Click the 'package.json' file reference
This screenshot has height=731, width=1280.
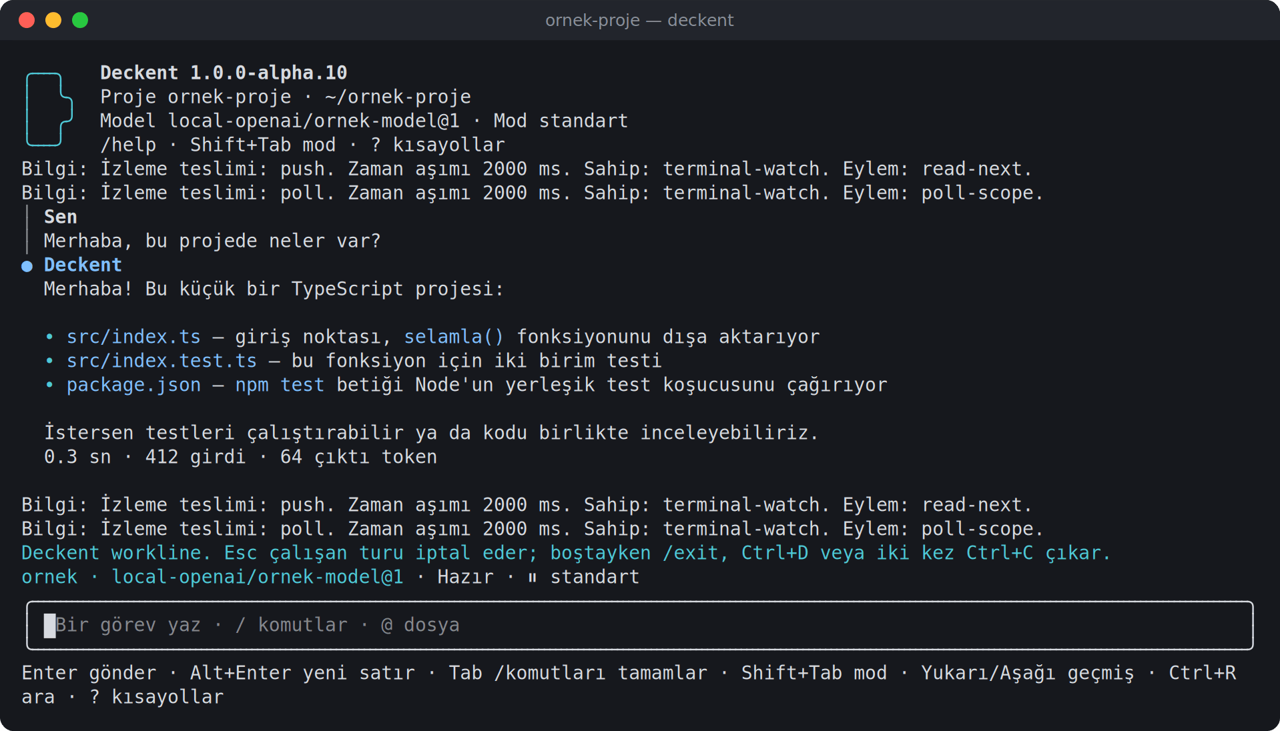(x=133, y=385)
